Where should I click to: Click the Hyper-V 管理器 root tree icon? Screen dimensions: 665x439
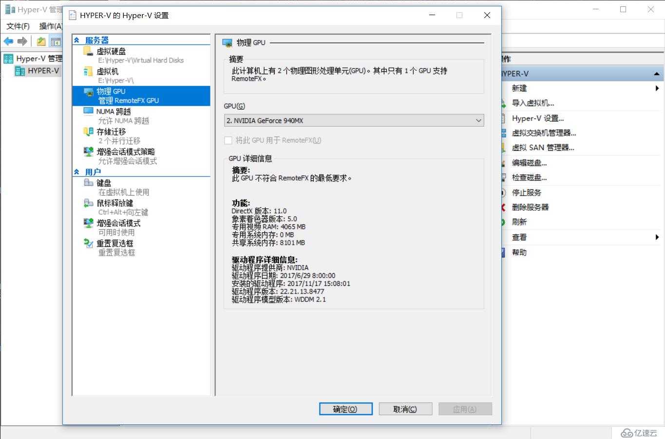(8, 59)
